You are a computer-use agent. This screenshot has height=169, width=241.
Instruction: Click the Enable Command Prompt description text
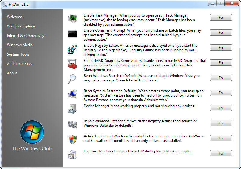coord(142,35)
